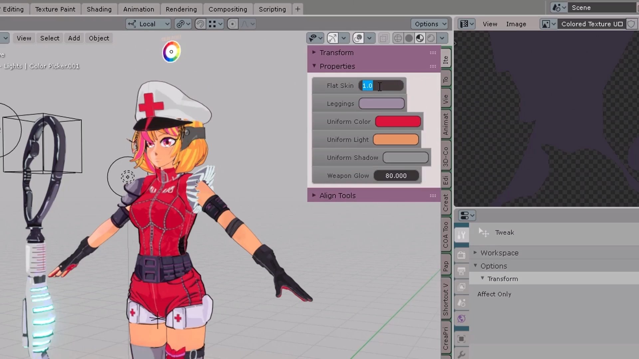Open the Options popover in the header
639x359 pixels.
[x=429, y=24]
